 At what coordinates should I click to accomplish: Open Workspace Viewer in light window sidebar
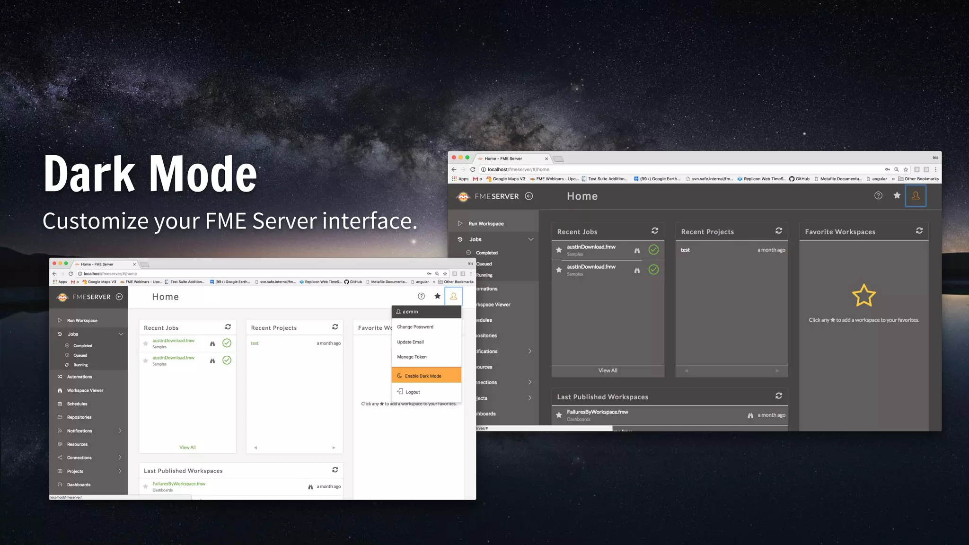[85, 390]
